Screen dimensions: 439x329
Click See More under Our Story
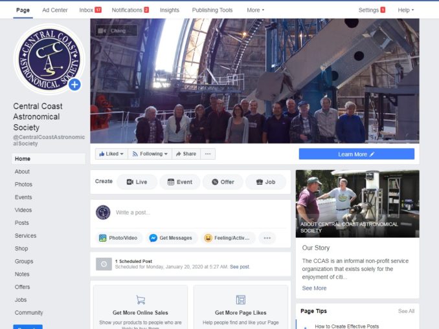pos(314,288)
